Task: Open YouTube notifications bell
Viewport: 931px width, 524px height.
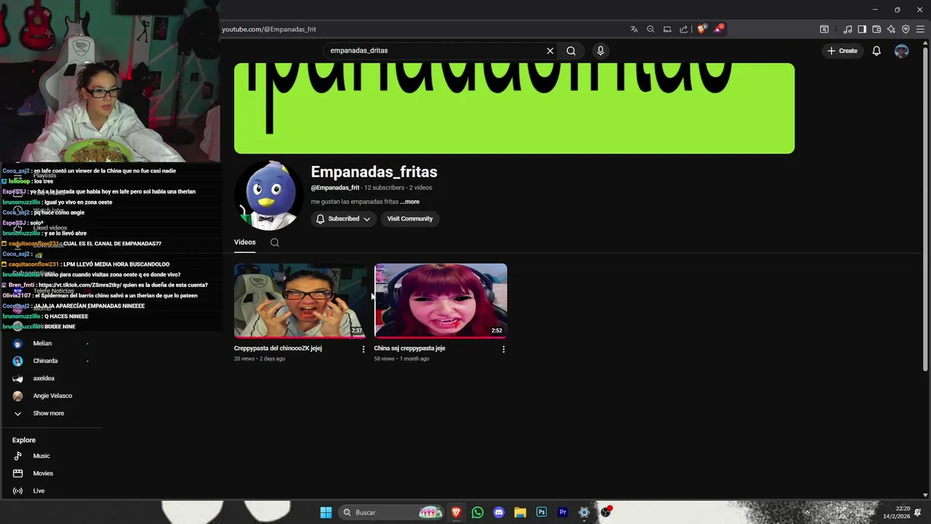Action: (x=876, y=51)
